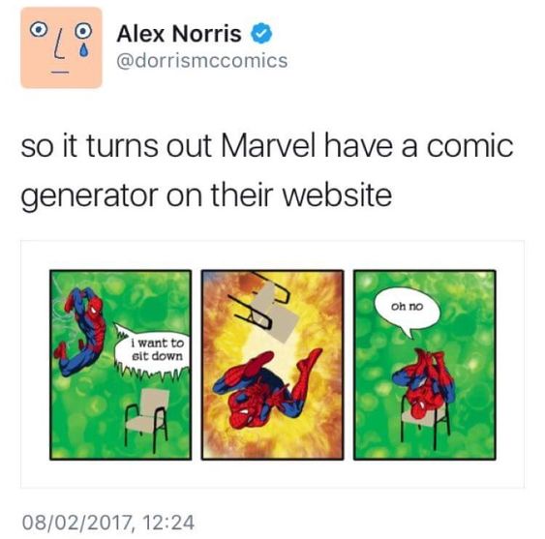Image resolution: width=545 pixels, height=539 pixels.
Task: Open Alex Norris's profile avatar picture
Action: click(x=61, y=47)
